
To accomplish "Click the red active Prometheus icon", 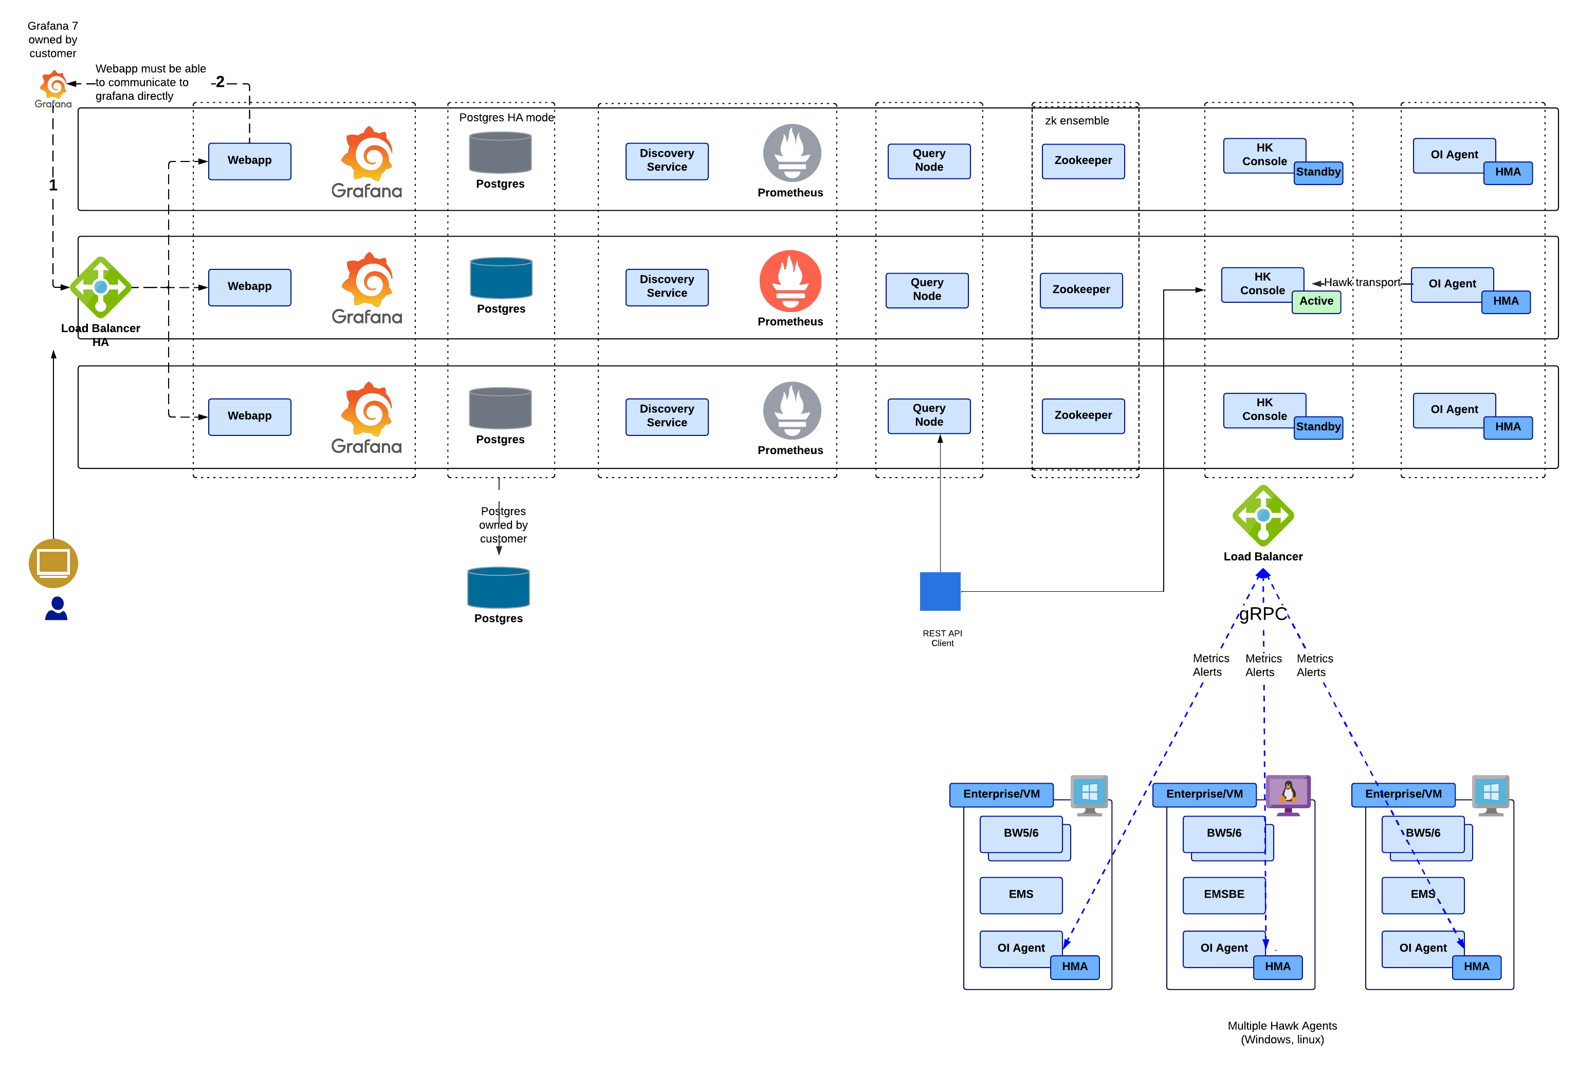I will click(790, 281).
